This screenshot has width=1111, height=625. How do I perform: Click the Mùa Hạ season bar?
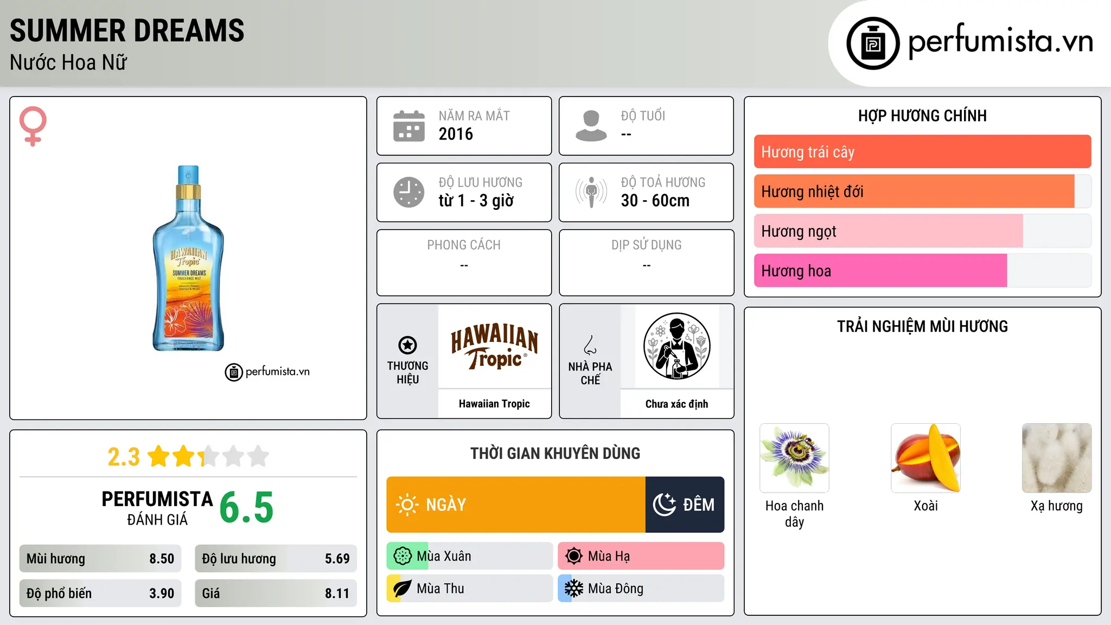pyautogui.click(x=641, y=556)
